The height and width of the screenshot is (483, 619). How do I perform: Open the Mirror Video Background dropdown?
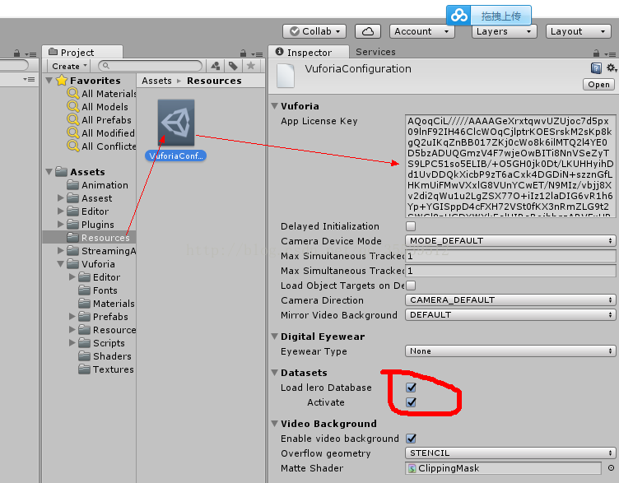click(x=510, y=315)
